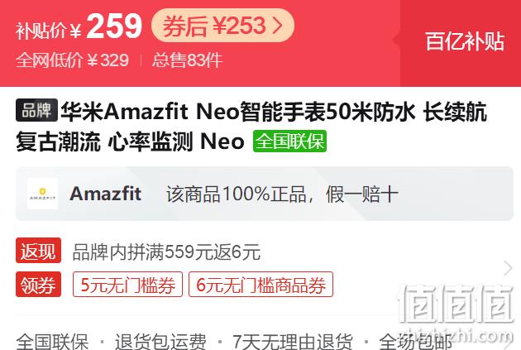Click the red 返现 tag
The image size is (521, 350).
pos(38,251)
